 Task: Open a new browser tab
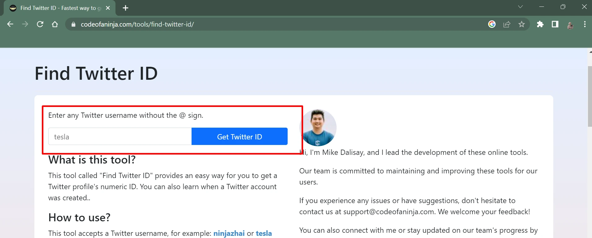126,8
